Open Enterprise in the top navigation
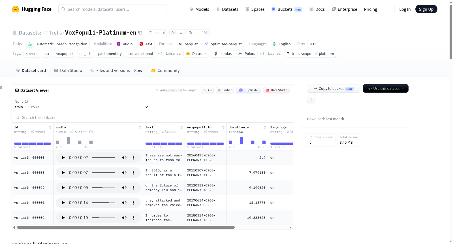This screenshot has width=453, height=244. (x=344, y=9)
